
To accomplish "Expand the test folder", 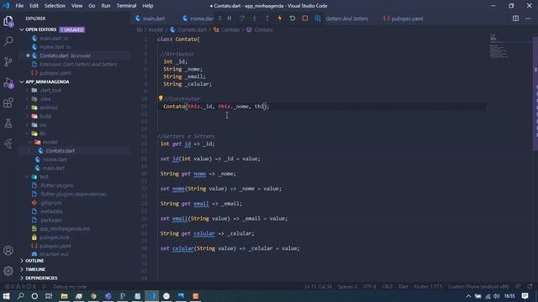I will 44,177.
